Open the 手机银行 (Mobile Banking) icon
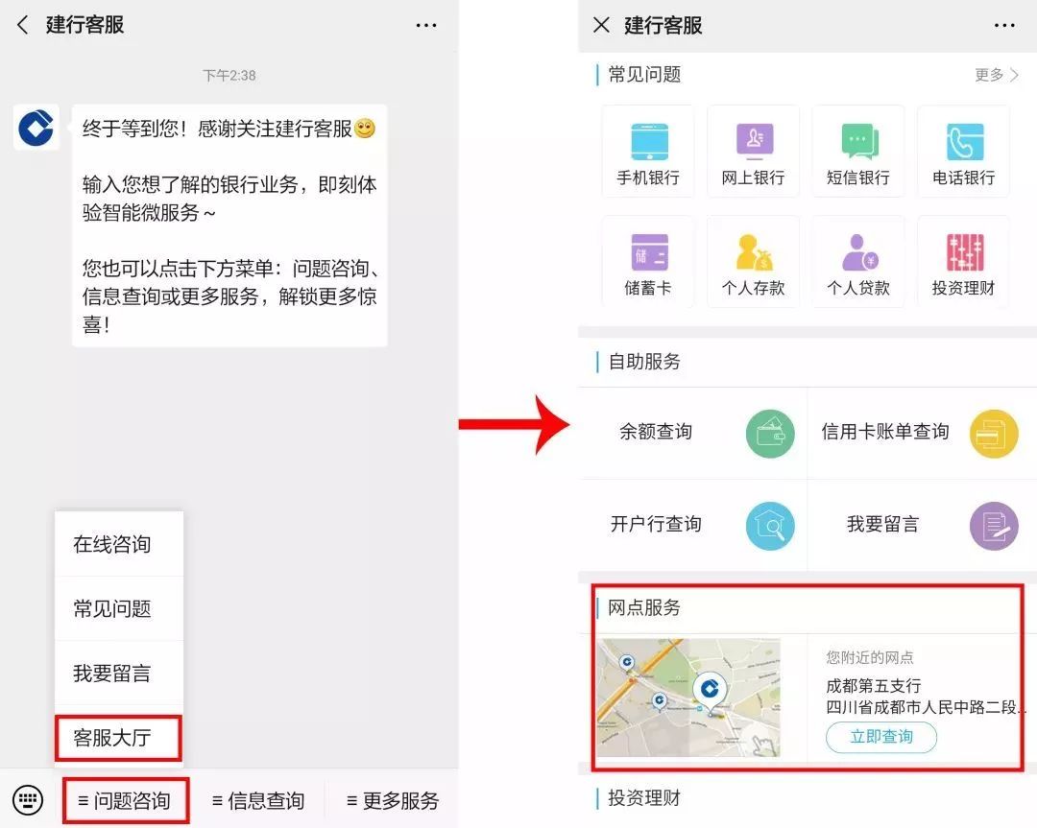 point(647,151)
